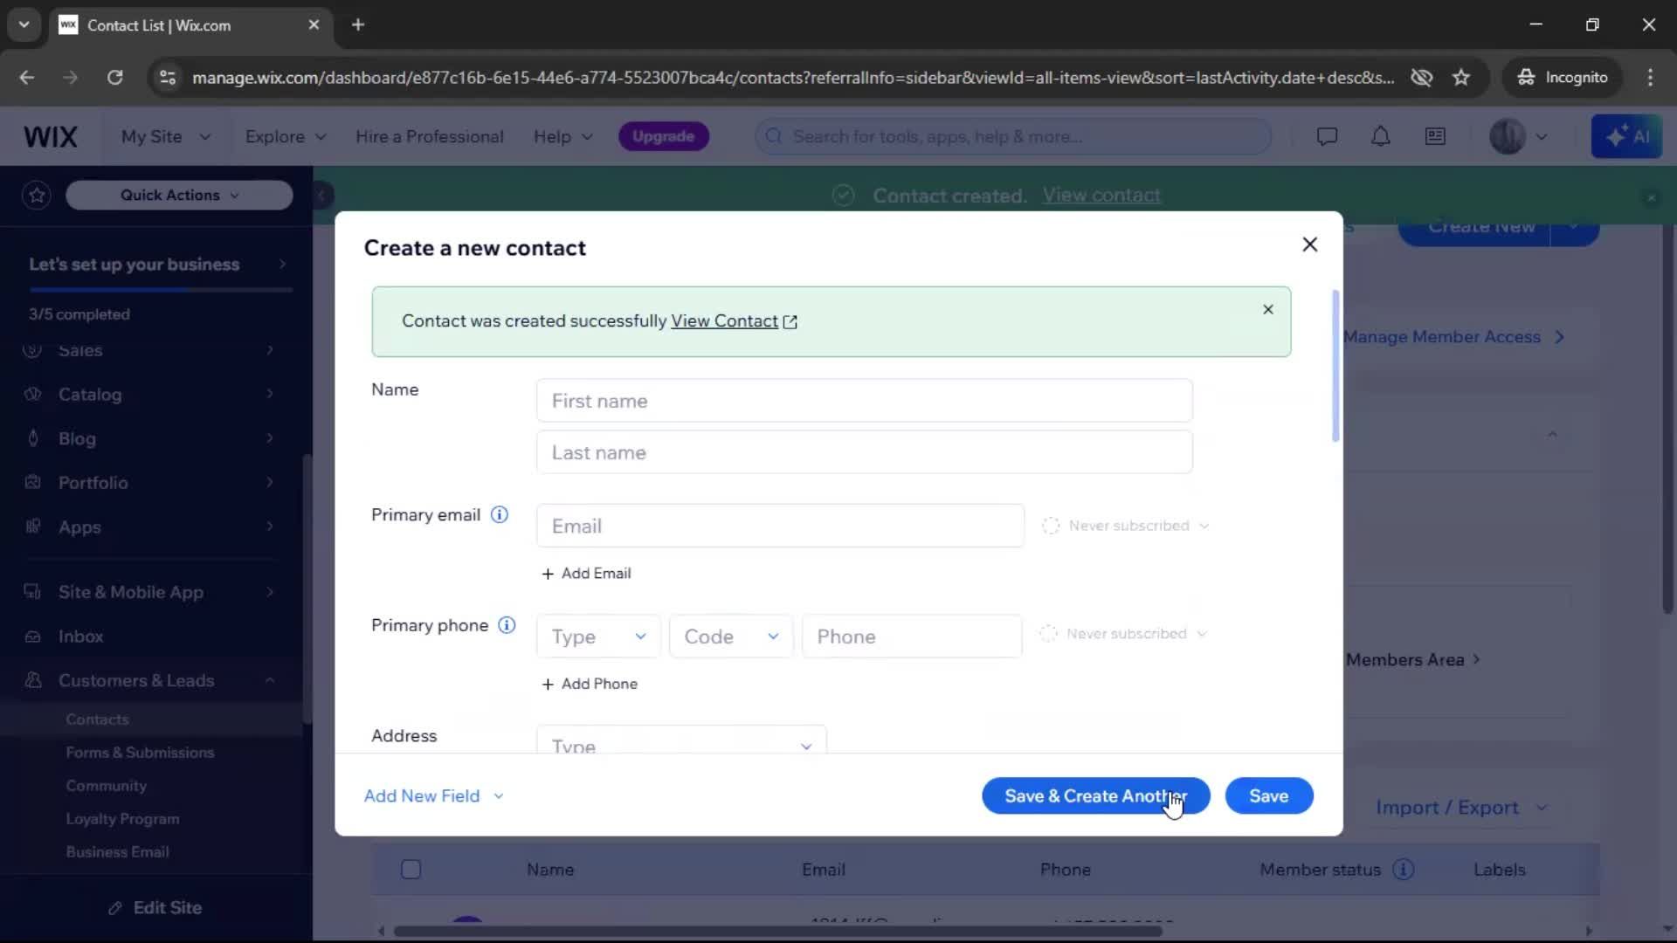Bookmark page with star icon in address bar
Screen dimensions: 1677x943
(1461, 77)
